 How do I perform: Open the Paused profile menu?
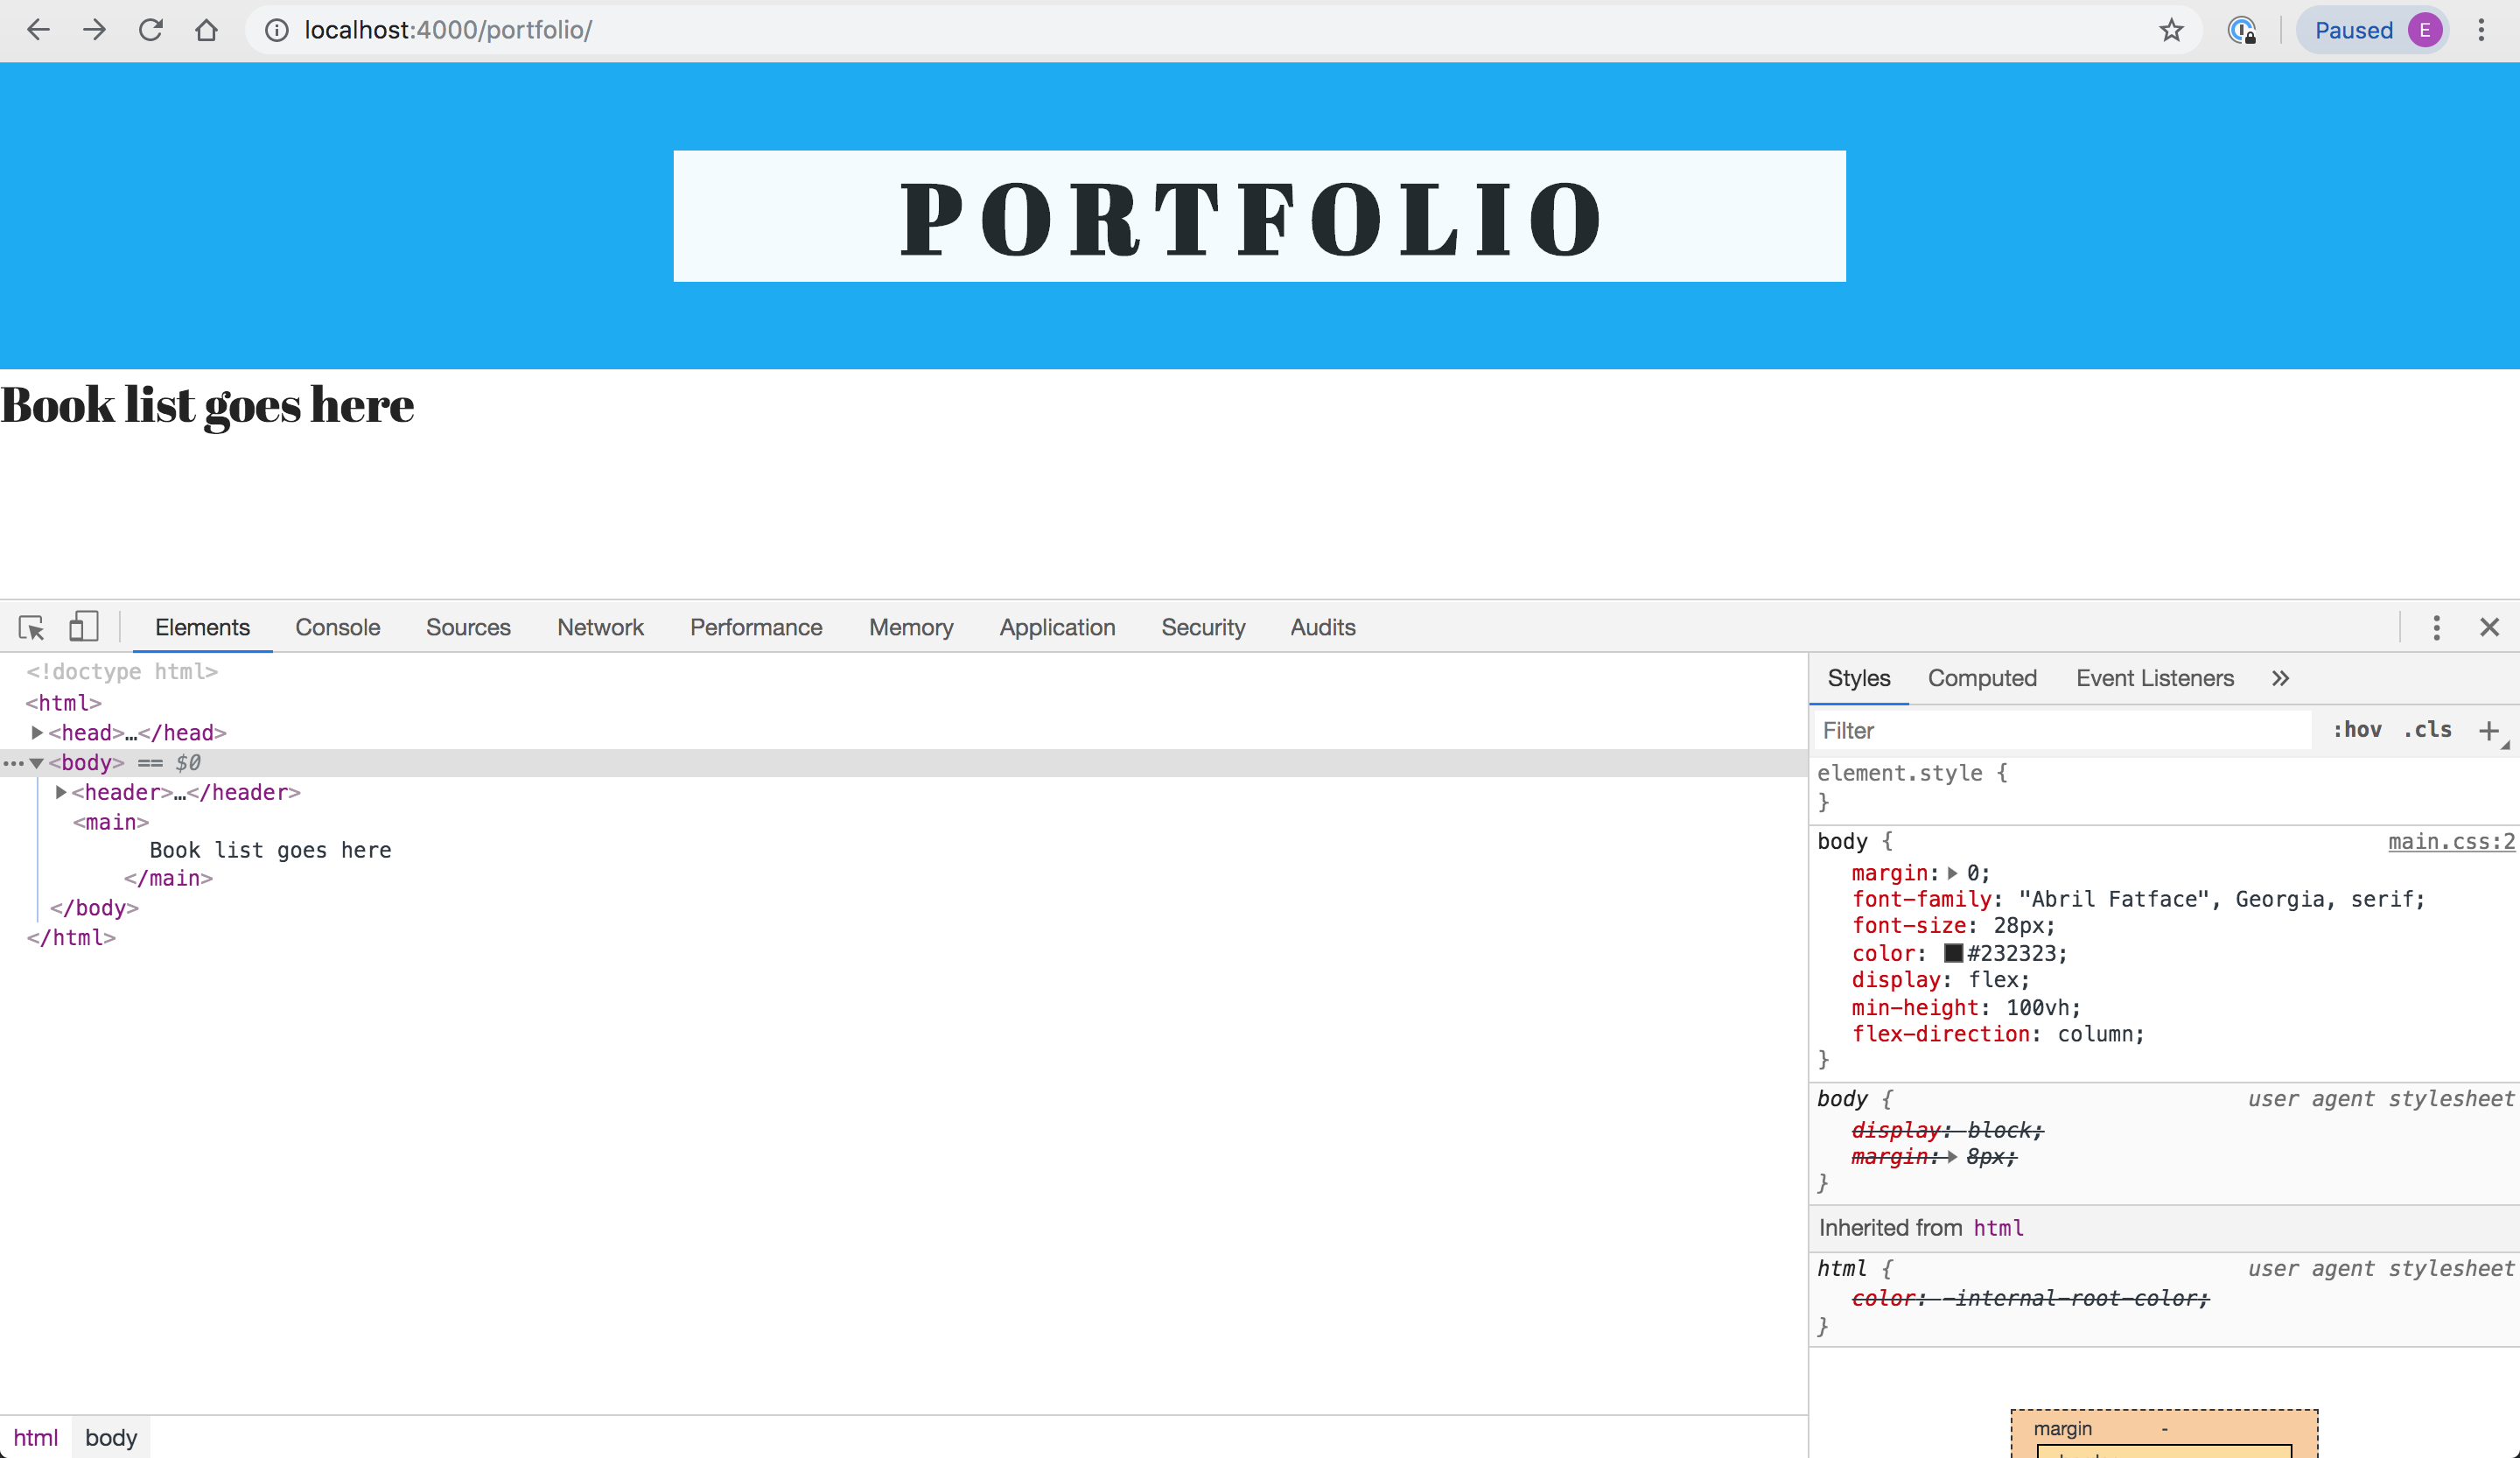pyautogui.click(x=2372, y=30)
